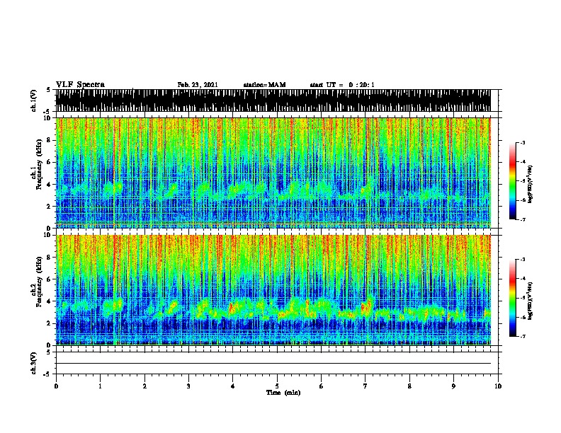Click the -3 value on ch.2 colorbar
Screen dimensions: 561x433
click(x=522, y=260)
